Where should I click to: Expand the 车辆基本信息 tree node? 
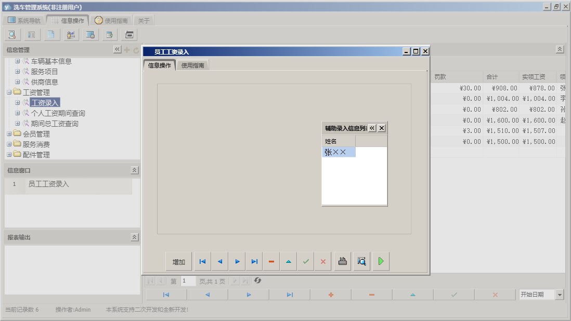pyautogui.click(x=17, y=61)
